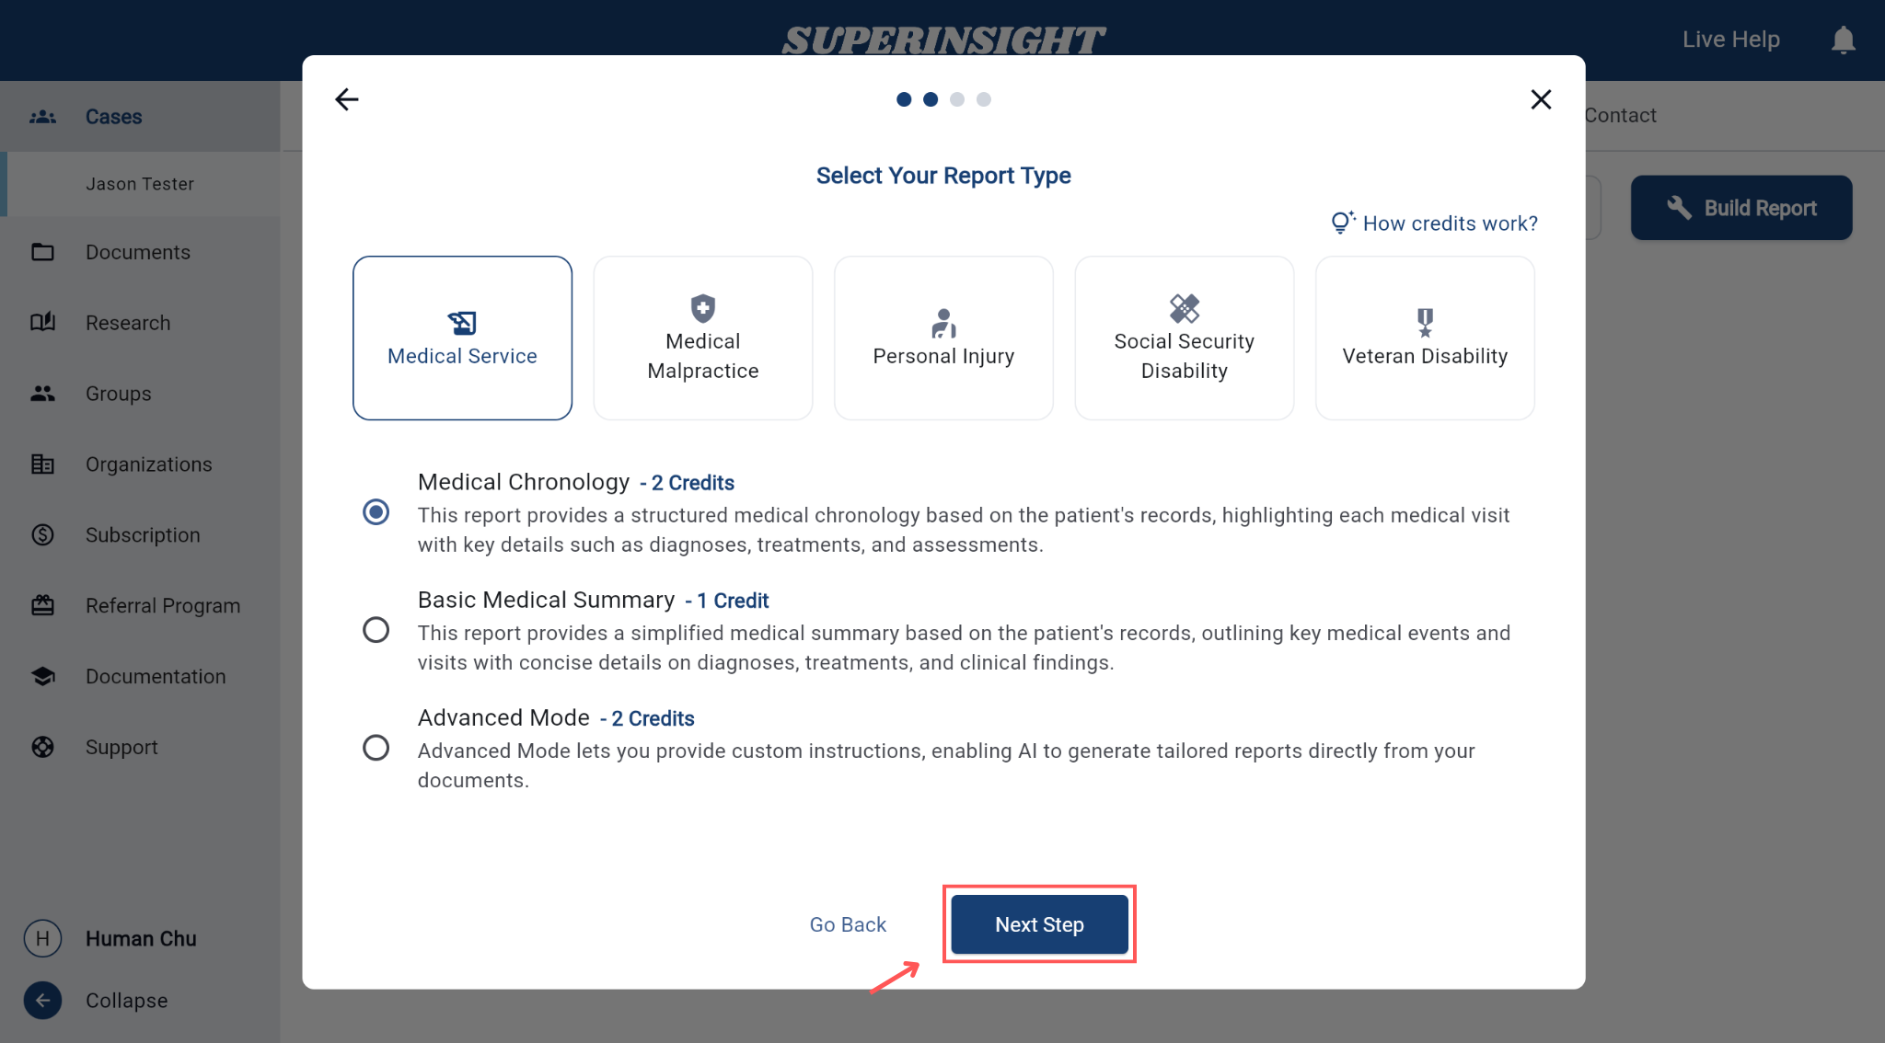
Task: Click the Human Chu avatar circle
Action: [42, 938]
